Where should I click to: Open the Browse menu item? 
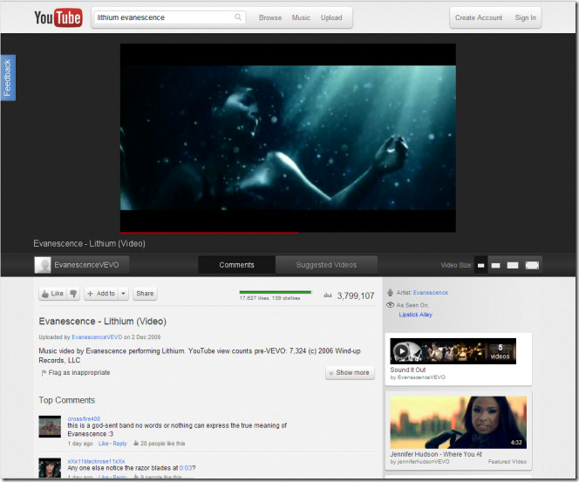[x=270, y=17]
